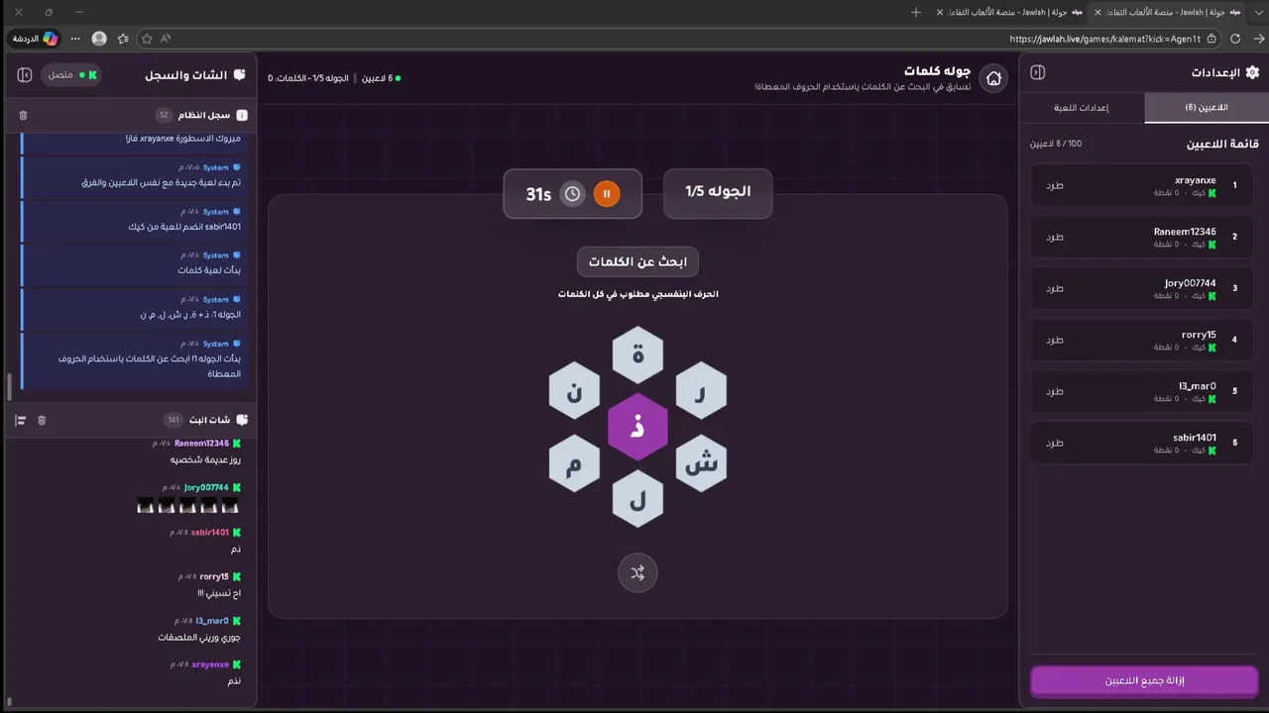1269x713 pixels.
Task: Click Jory007744 name in the players list
Action: (1190, 283)
